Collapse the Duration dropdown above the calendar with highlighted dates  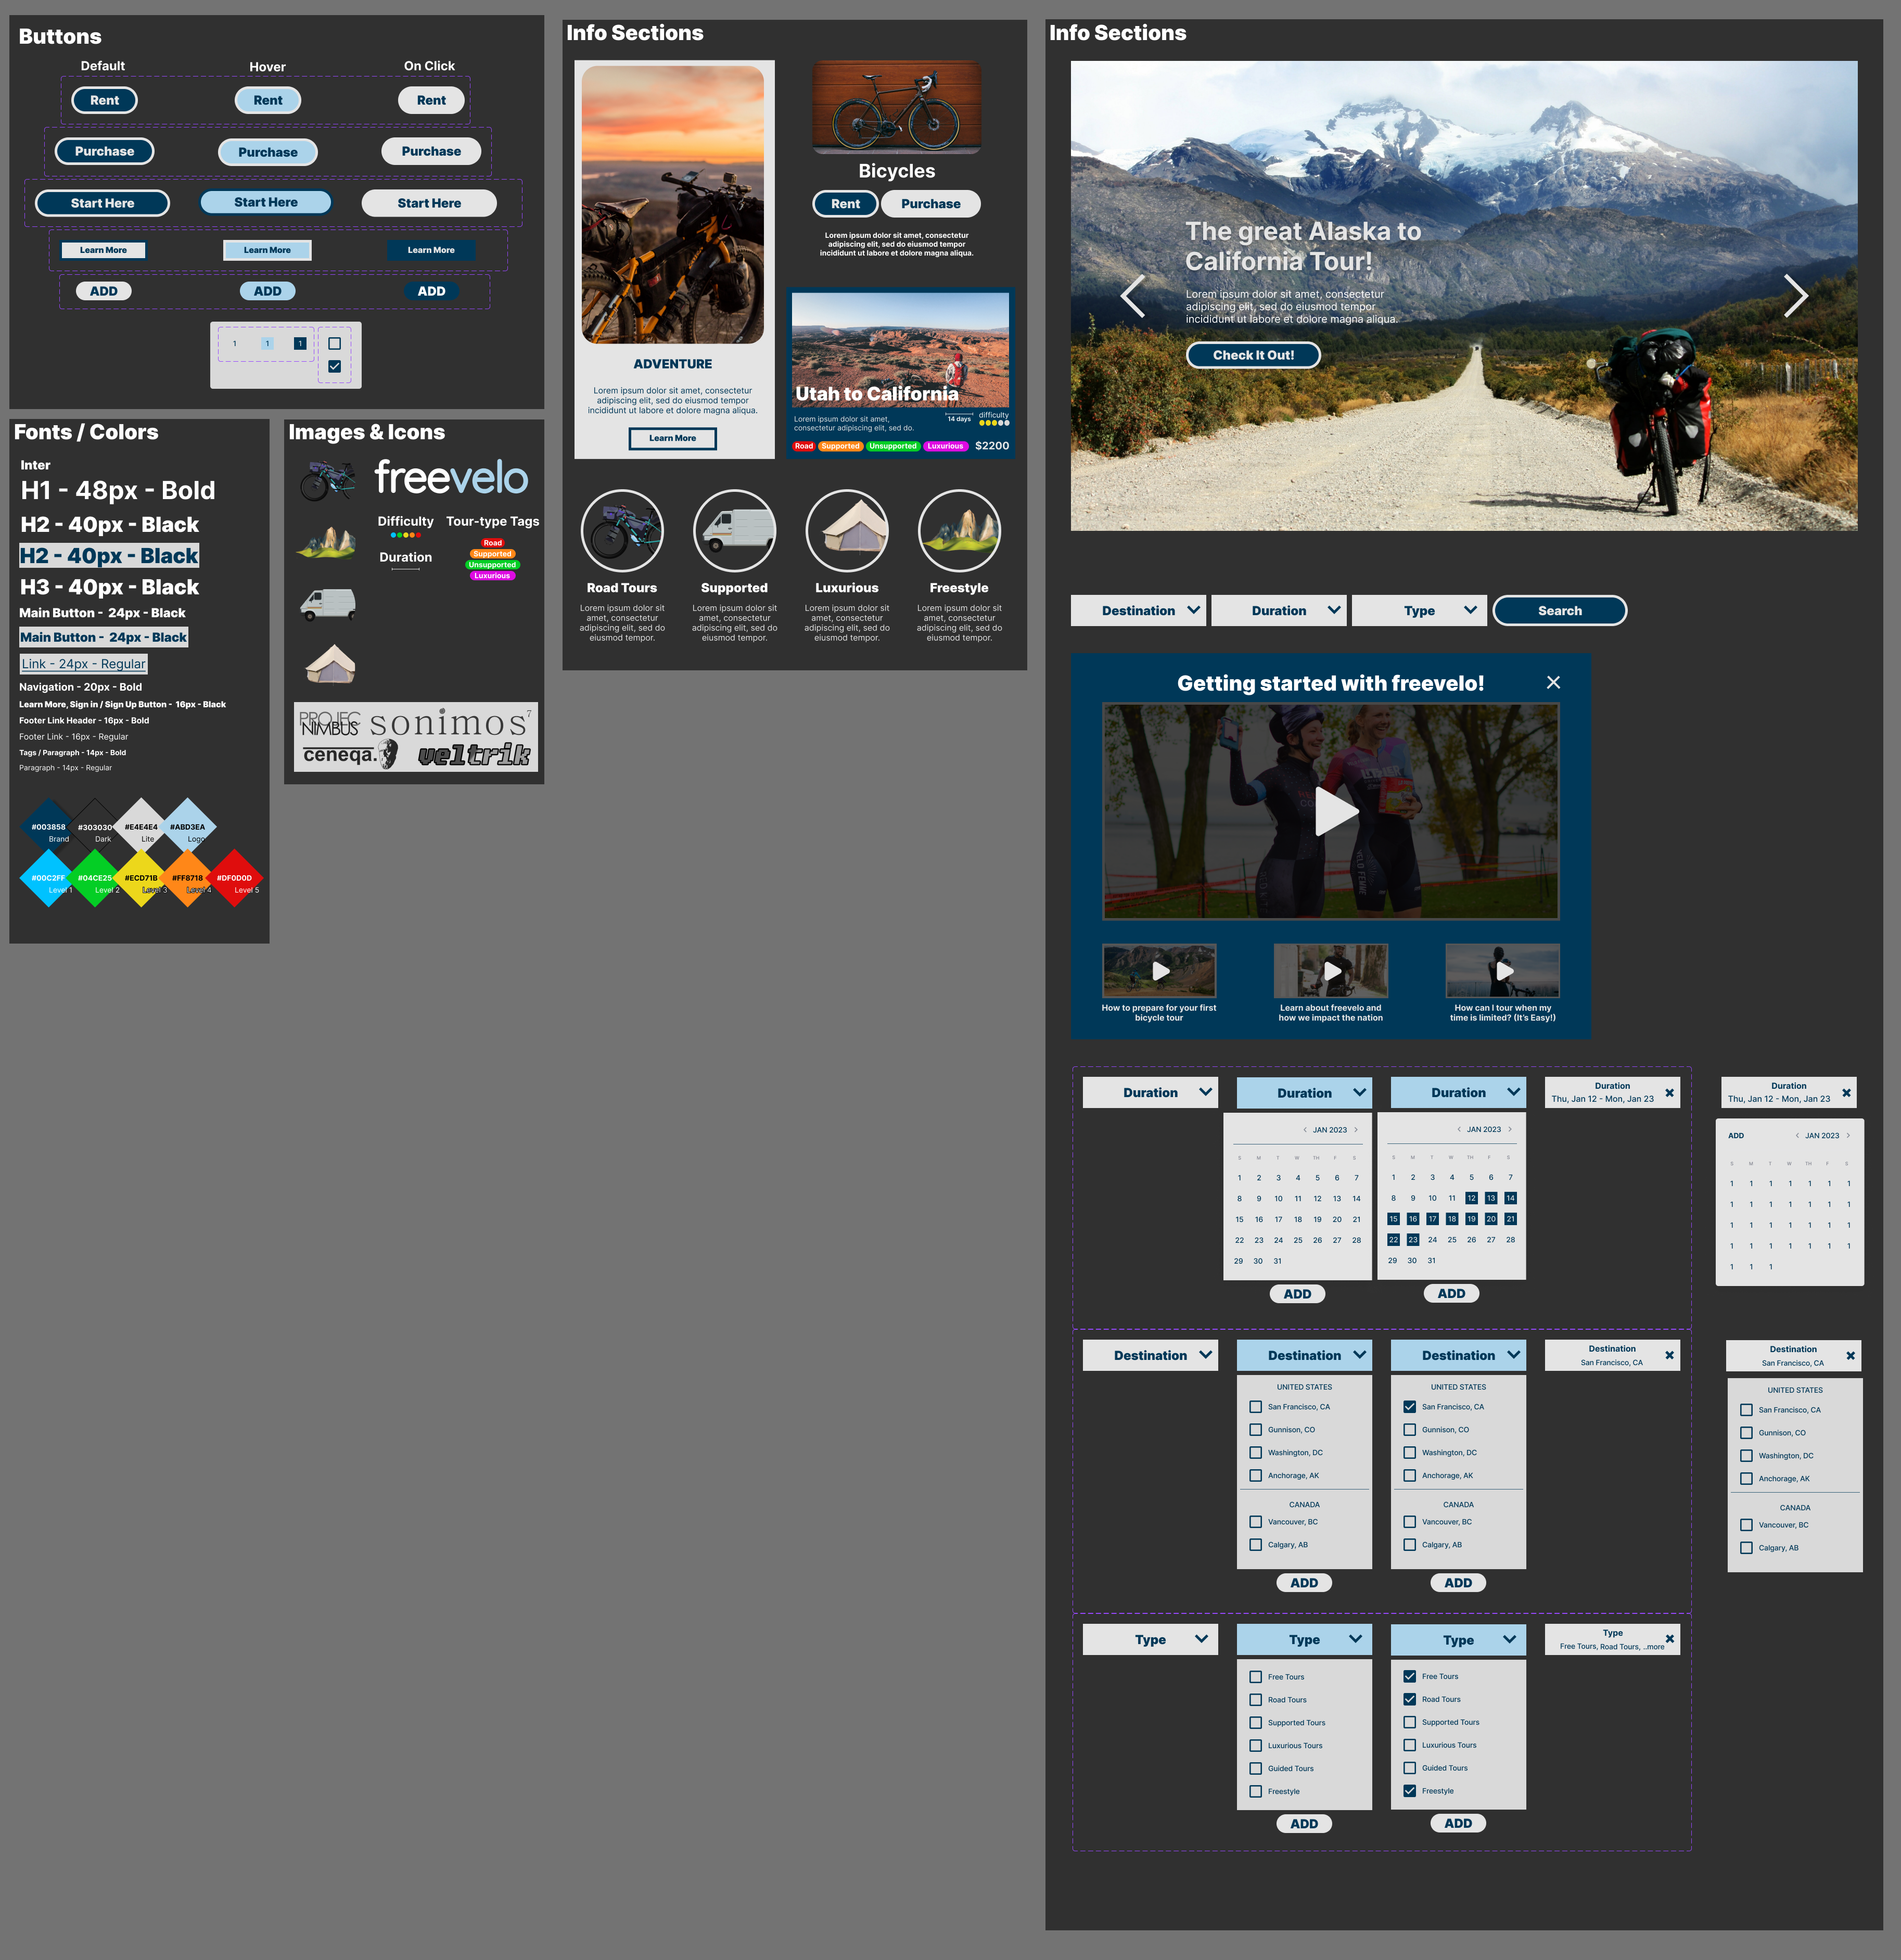(1459, 1093)
